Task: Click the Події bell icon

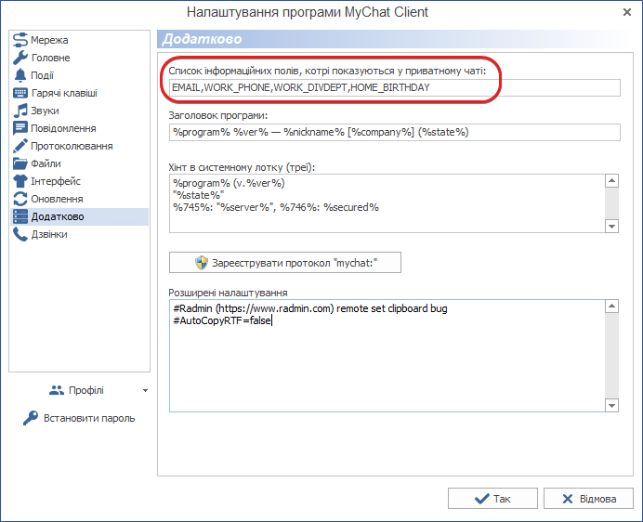Action: 20,75
